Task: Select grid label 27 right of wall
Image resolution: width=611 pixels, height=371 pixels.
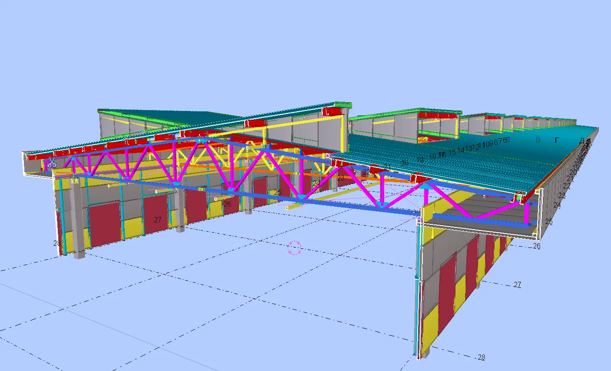Action: click(517, 285)
